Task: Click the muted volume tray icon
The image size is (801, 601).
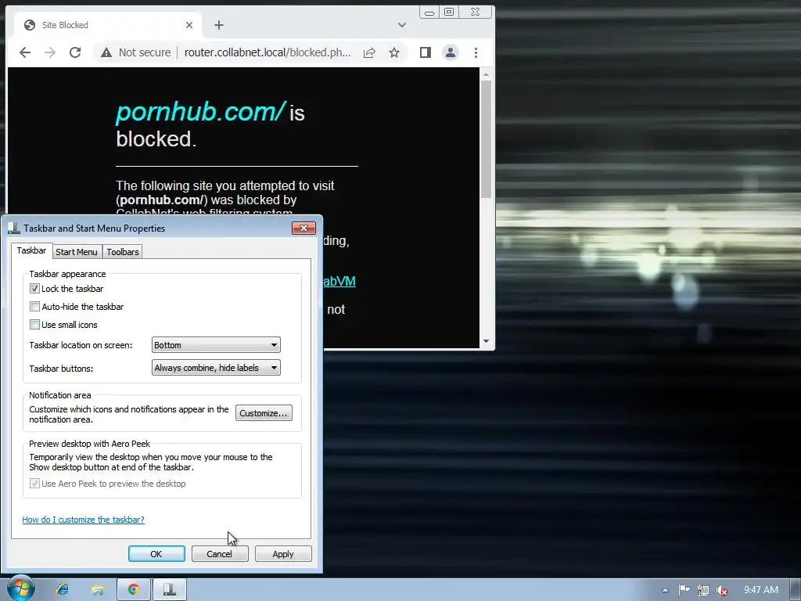Action: [722, 590]
